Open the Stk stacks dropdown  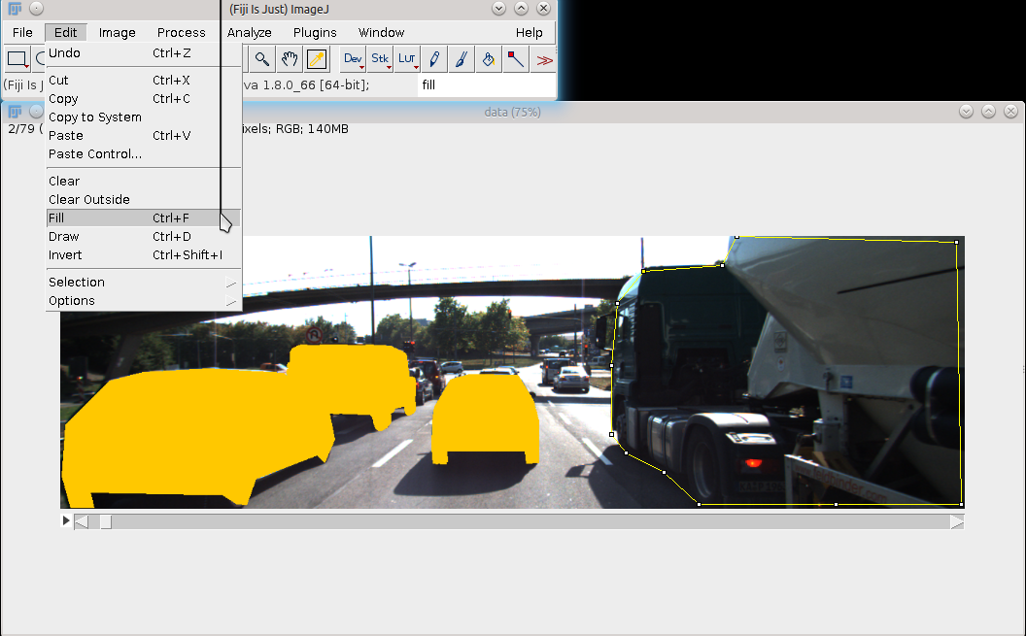point(379,59)
